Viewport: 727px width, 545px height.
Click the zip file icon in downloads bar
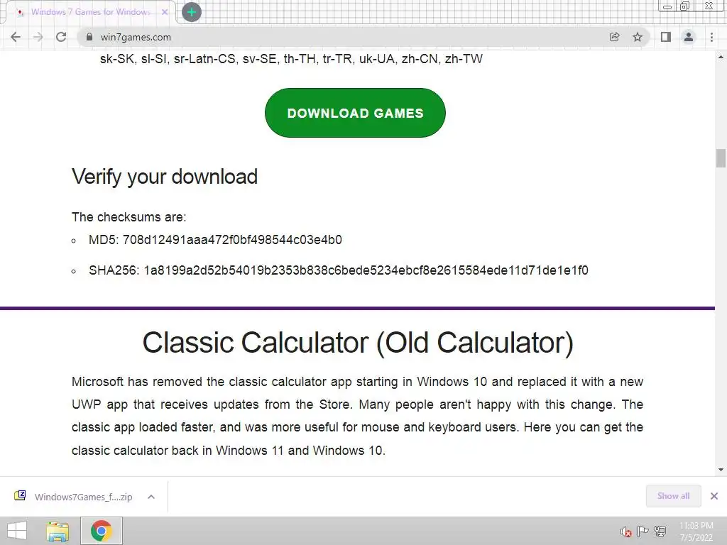[x=20, y=496]
